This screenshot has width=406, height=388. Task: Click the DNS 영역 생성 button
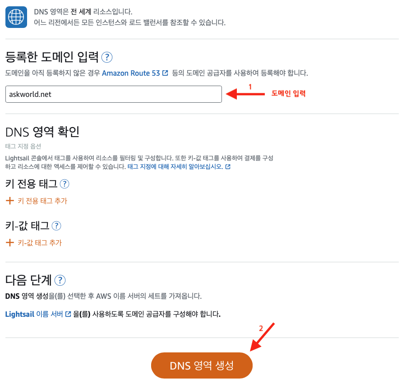click(202, 365)
